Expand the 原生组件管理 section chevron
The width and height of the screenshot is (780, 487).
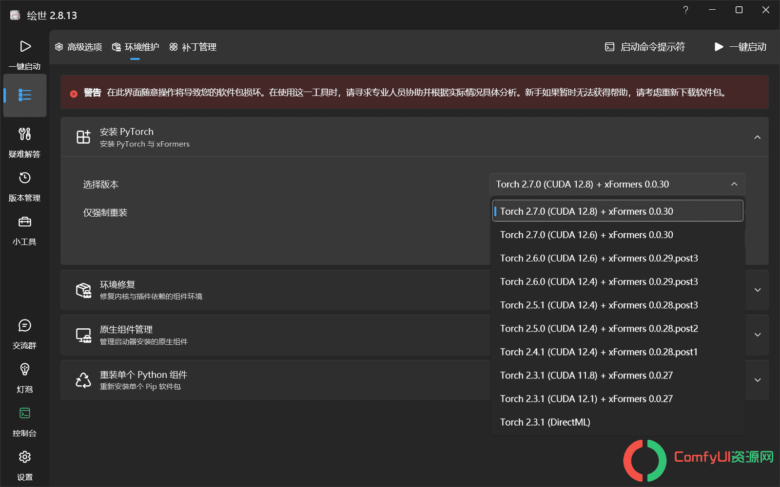coord(757,335)
